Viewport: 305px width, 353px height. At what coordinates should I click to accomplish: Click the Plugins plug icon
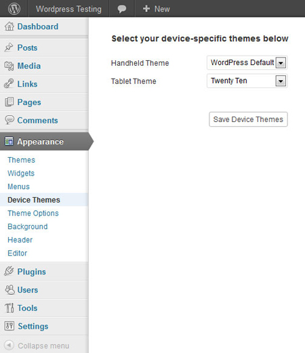click(x=9, y=271)
